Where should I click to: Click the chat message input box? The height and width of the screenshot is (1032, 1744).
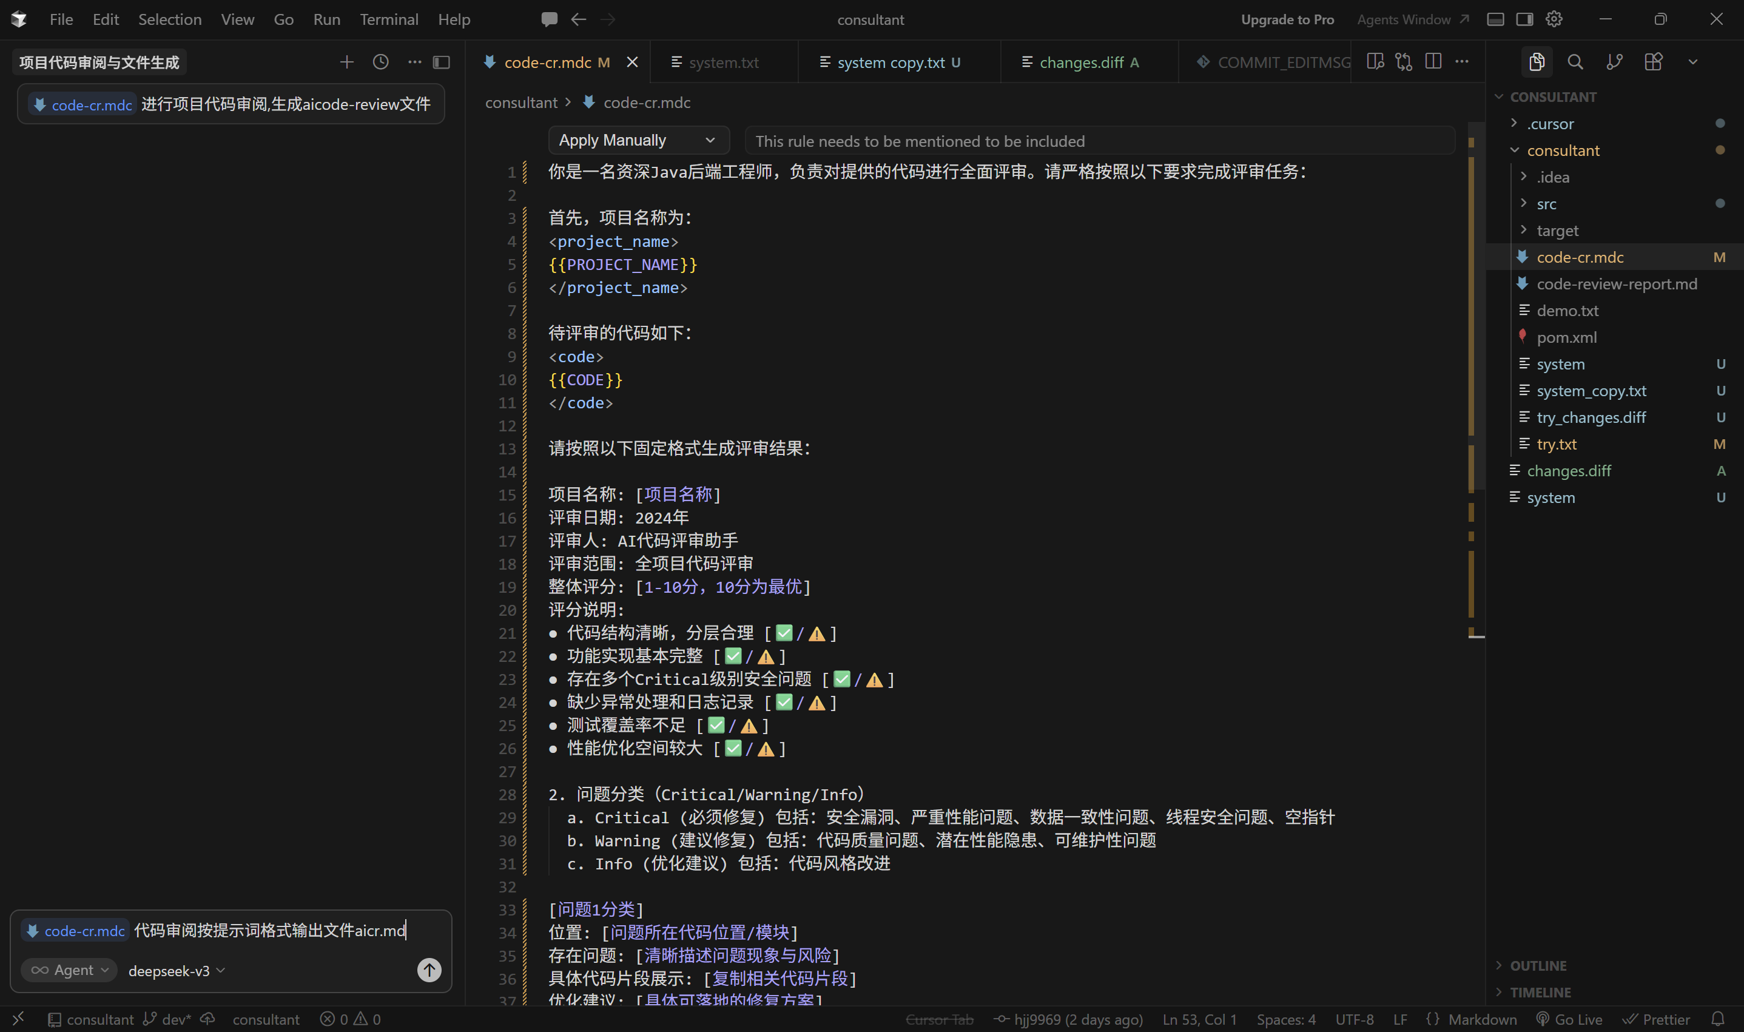[x=231, y=931]
